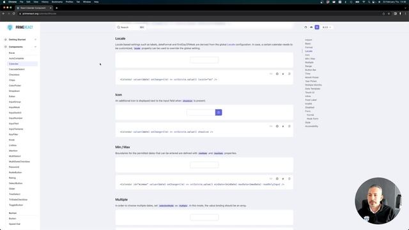Open Chrome History menu

(x=45, y=2)
